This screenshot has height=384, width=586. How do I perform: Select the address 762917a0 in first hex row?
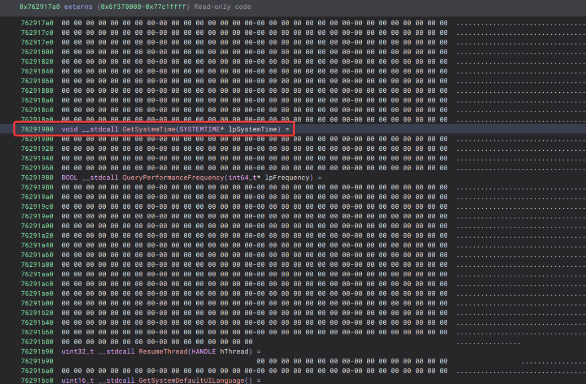point(37,23)
